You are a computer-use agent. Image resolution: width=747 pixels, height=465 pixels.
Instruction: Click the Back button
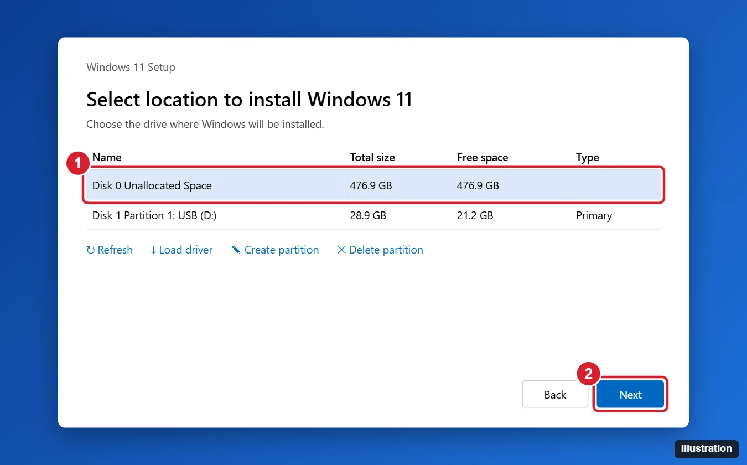point(555,395)
